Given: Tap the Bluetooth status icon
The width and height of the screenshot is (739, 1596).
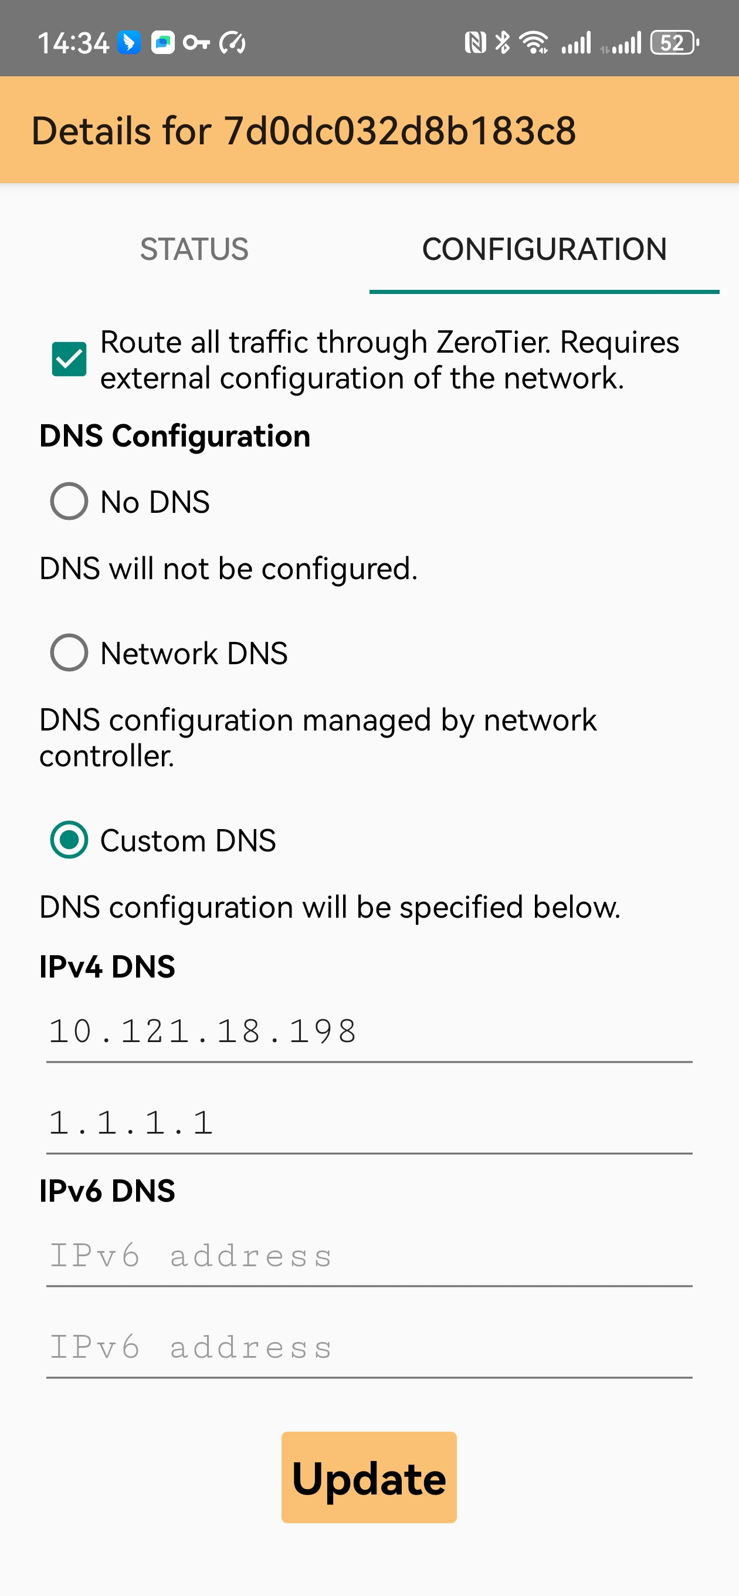Looking at the screenshot, I should (x=503, y=43).
